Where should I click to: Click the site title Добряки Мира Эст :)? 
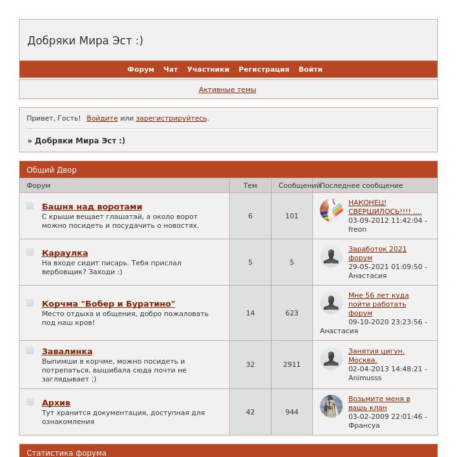85,41
